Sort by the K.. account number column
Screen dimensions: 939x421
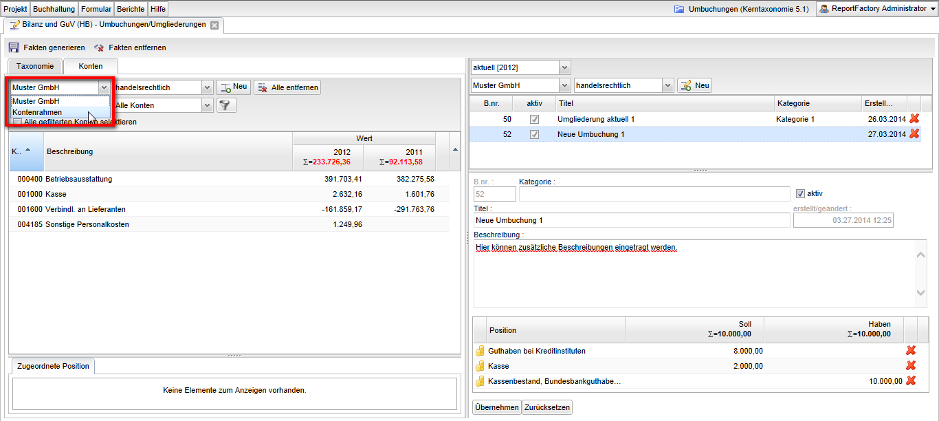(x=27, y=151)
